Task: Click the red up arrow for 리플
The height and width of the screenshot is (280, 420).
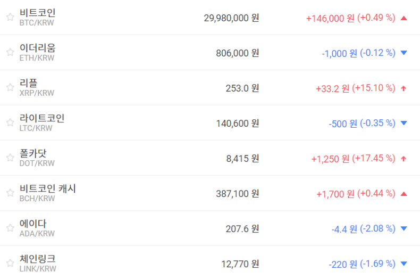Action: tap(404, 88)
